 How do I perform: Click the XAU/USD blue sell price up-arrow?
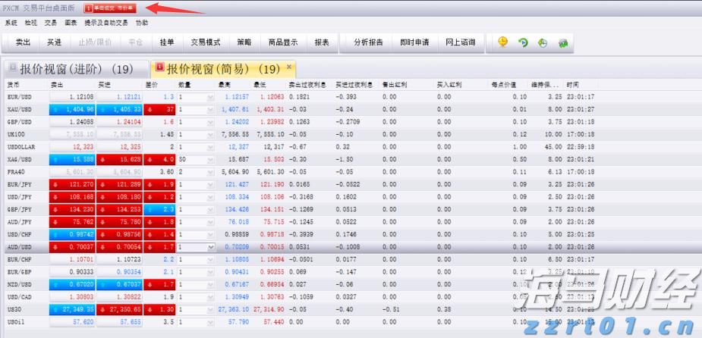pyautogui.click(x=56, y=109)
